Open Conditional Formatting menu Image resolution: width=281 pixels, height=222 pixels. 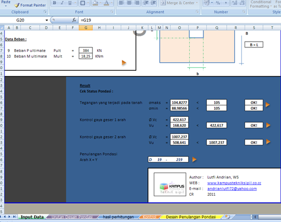tap(260, 4)
